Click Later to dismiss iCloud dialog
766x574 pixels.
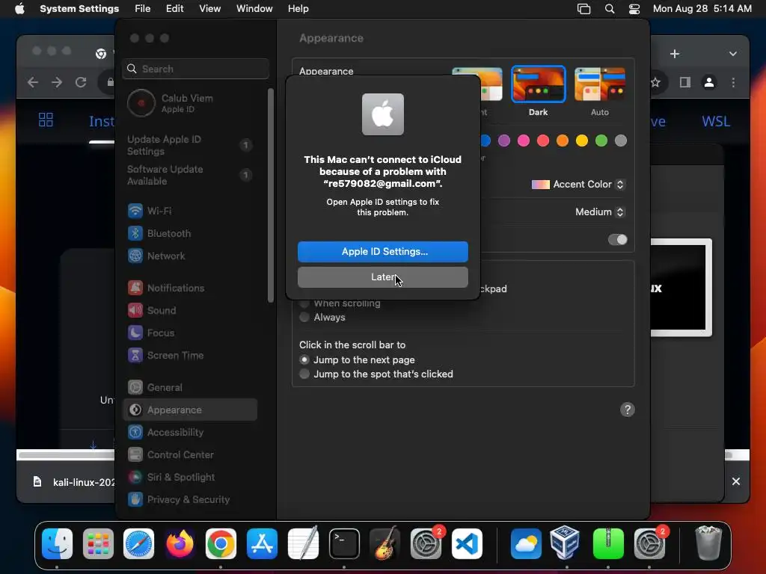pos(382,277)
